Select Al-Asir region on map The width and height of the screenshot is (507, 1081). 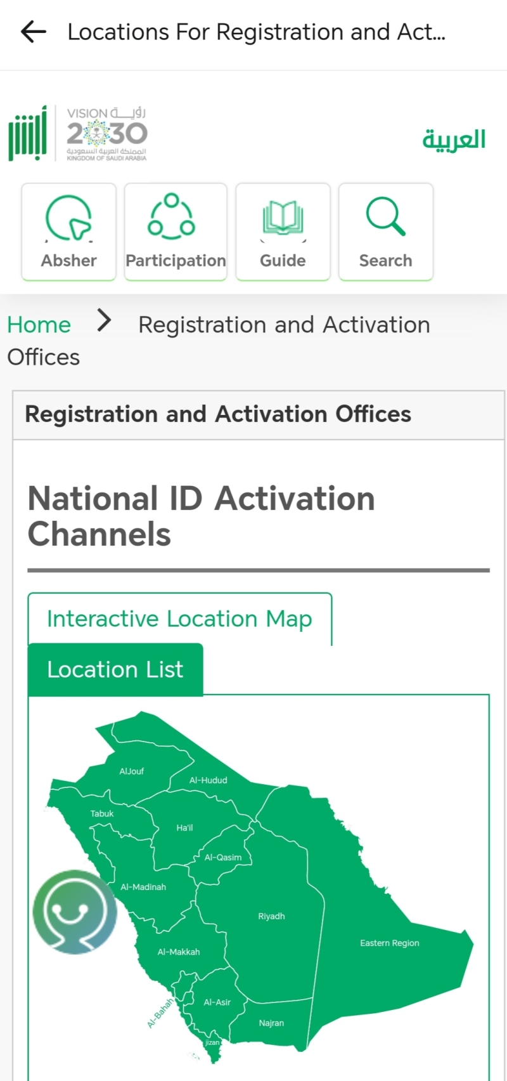(x=217, y=1002)
